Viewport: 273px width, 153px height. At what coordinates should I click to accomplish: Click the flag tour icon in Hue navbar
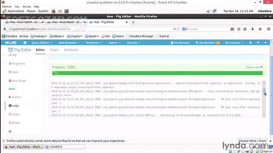[x=258, y=43]
